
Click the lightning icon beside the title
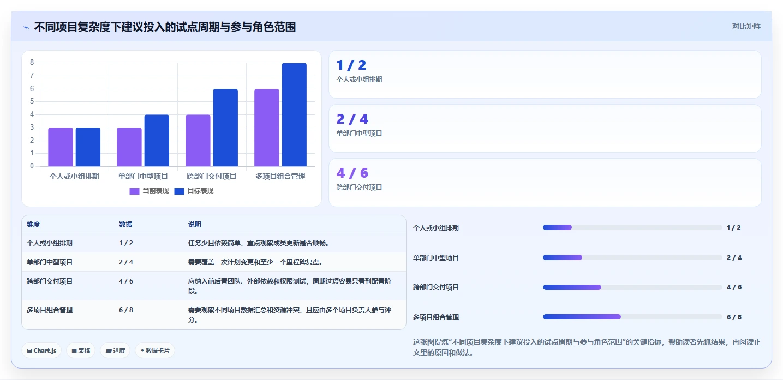[x=26, y=27]
